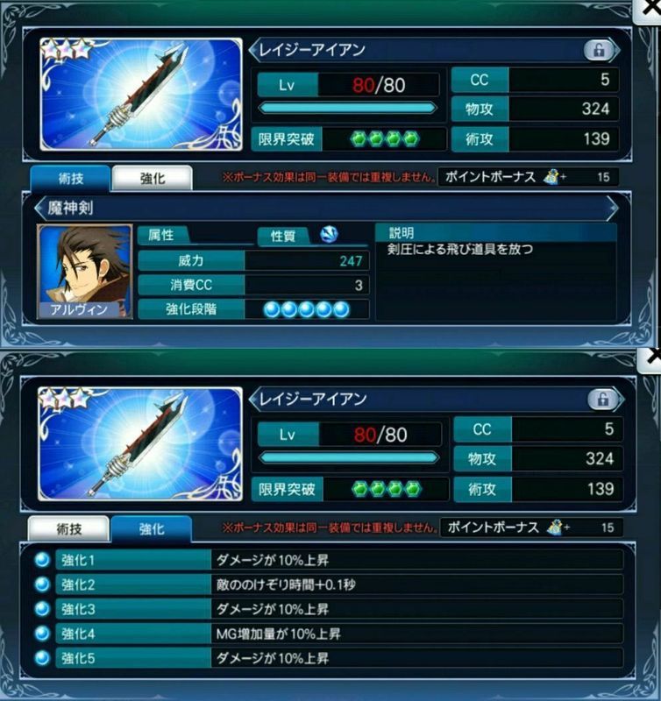
Task: Select the active 強化 tab in lower panel
Action: [x=151, y=529]
